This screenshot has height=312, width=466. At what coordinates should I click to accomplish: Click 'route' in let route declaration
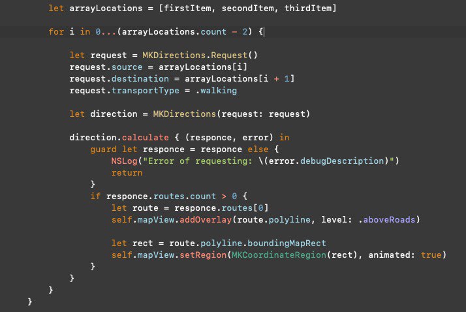point(146,208)
